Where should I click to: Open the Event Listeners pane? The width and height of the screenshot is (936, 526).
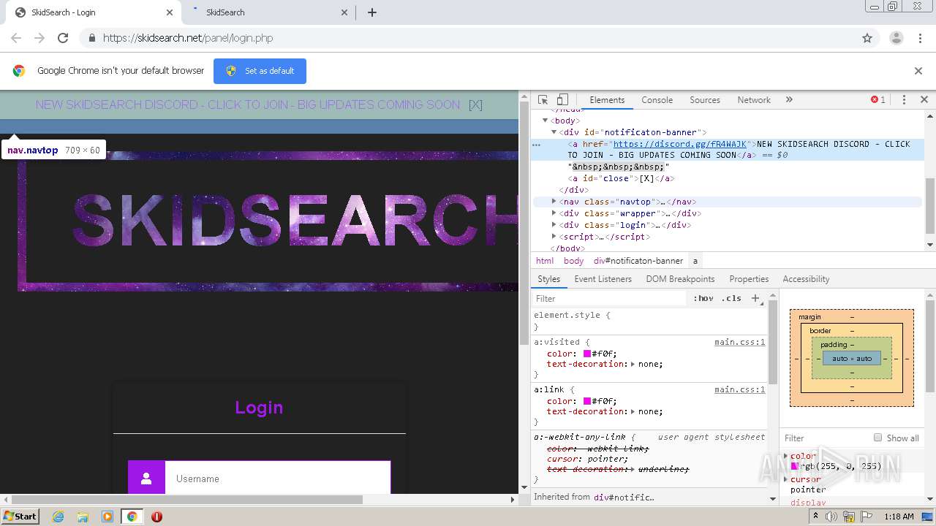click(x=603, y=279)
